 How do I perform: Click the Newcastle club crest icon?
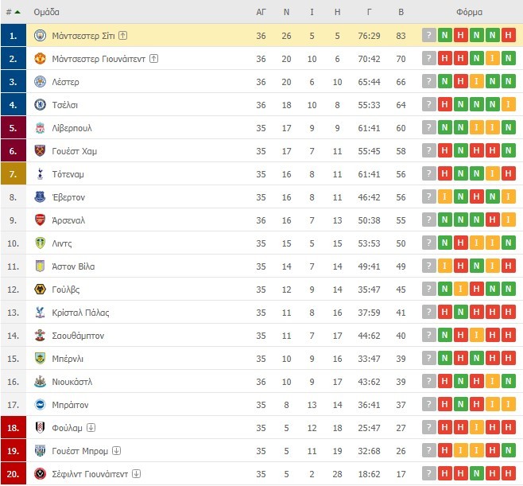pyautogui.click(x=41, y=382)
